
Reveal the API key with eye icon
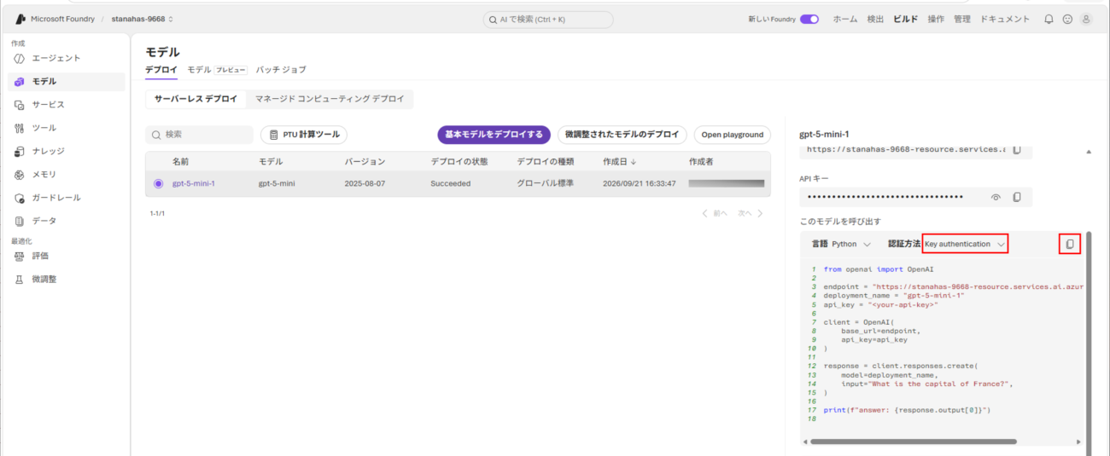pyautogui.click(x=996, y=197)
